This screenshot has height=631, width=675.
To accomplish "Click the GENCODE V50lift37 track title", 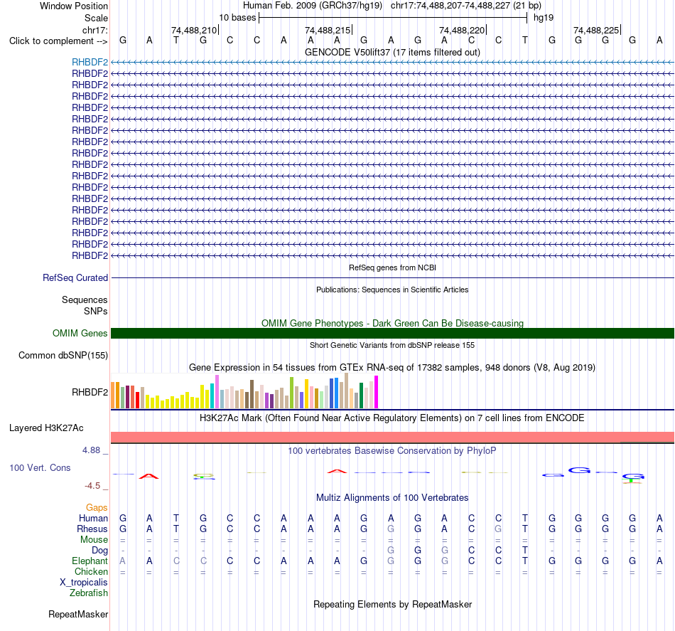I will [392, 52].
